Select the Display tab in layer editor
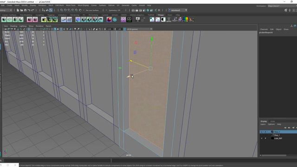Image resolution: width=297 pixels, height=167 pixels. (264, 122)
